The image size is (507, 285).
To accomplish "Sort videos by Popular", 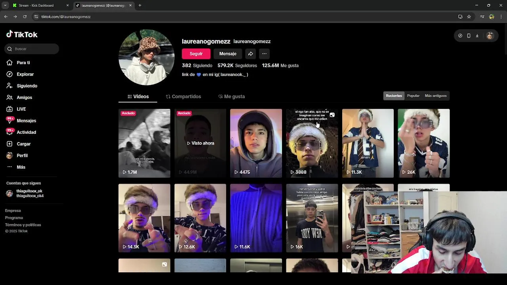I will click(413, 96).
